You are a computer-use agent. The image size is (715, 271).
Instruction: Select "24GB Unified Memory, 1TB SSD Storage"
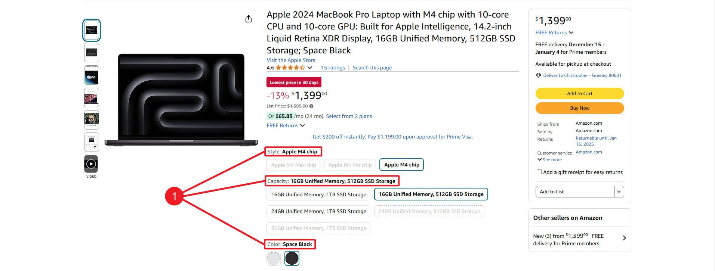[x=318, y=211]
